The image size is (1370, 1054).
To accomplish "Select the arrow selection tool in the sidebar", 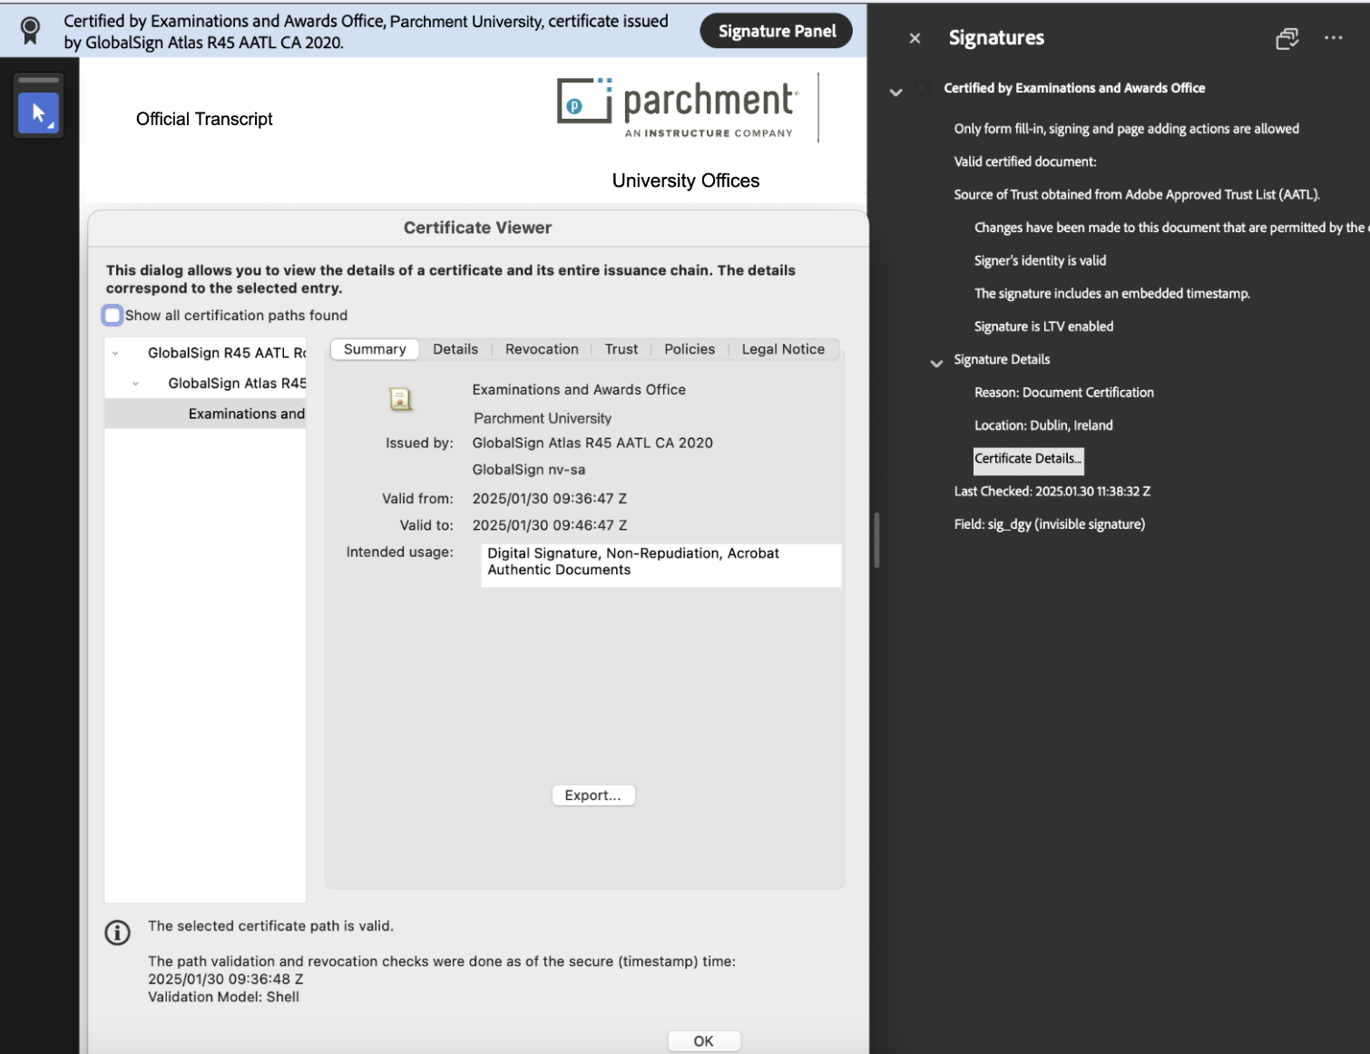I will click(38, 113).
